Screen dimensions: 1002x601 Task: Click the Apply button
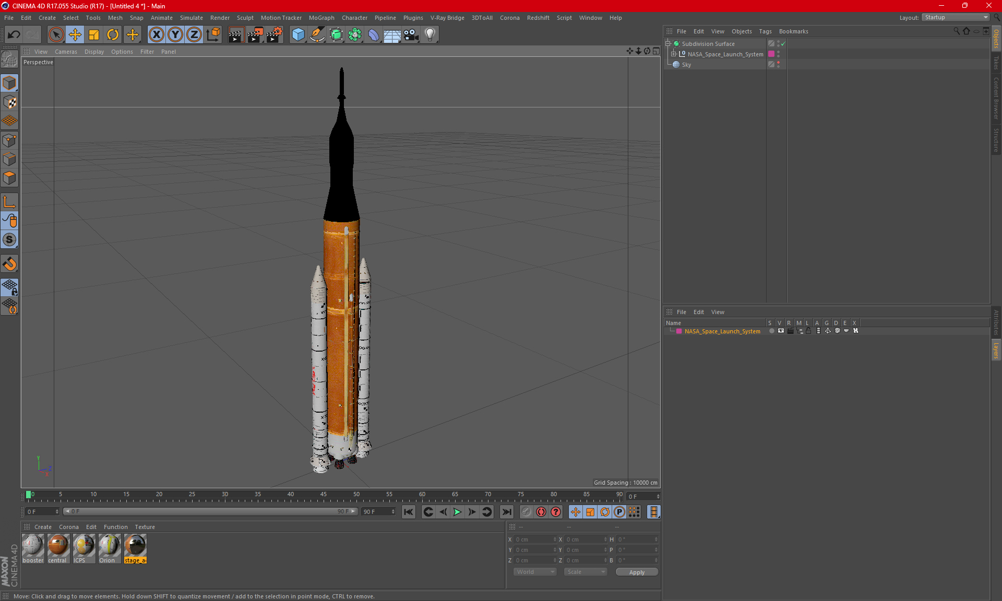coord(637,572)
